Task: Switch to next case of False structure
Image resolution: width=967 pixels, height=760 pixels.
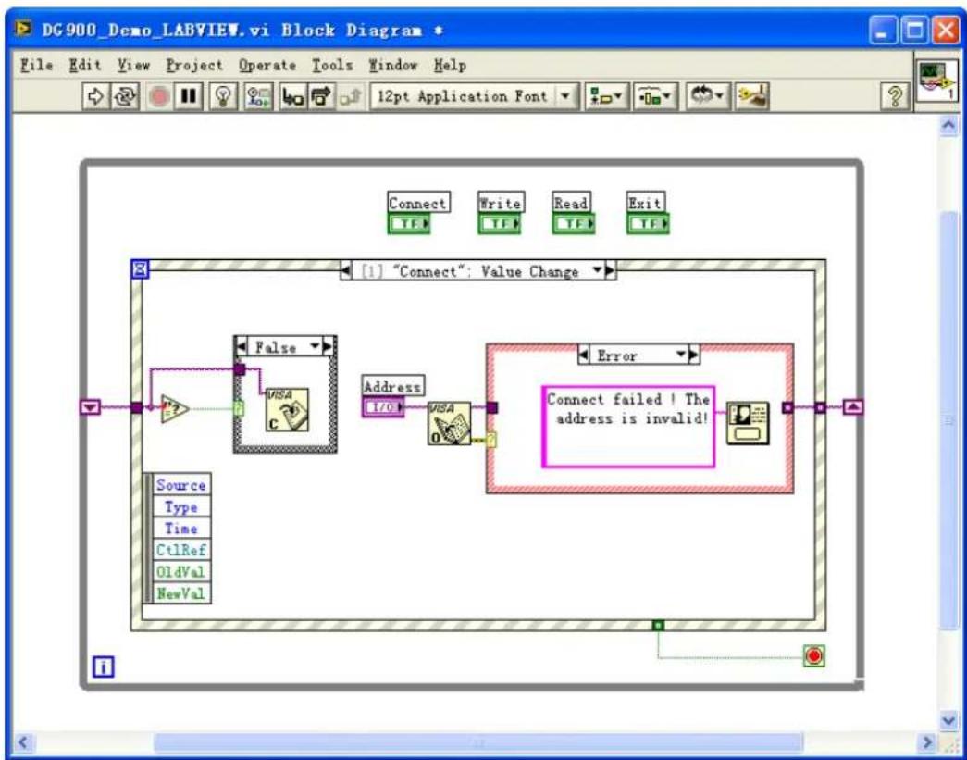Action: pyautogui.click(x=329, y=347)
